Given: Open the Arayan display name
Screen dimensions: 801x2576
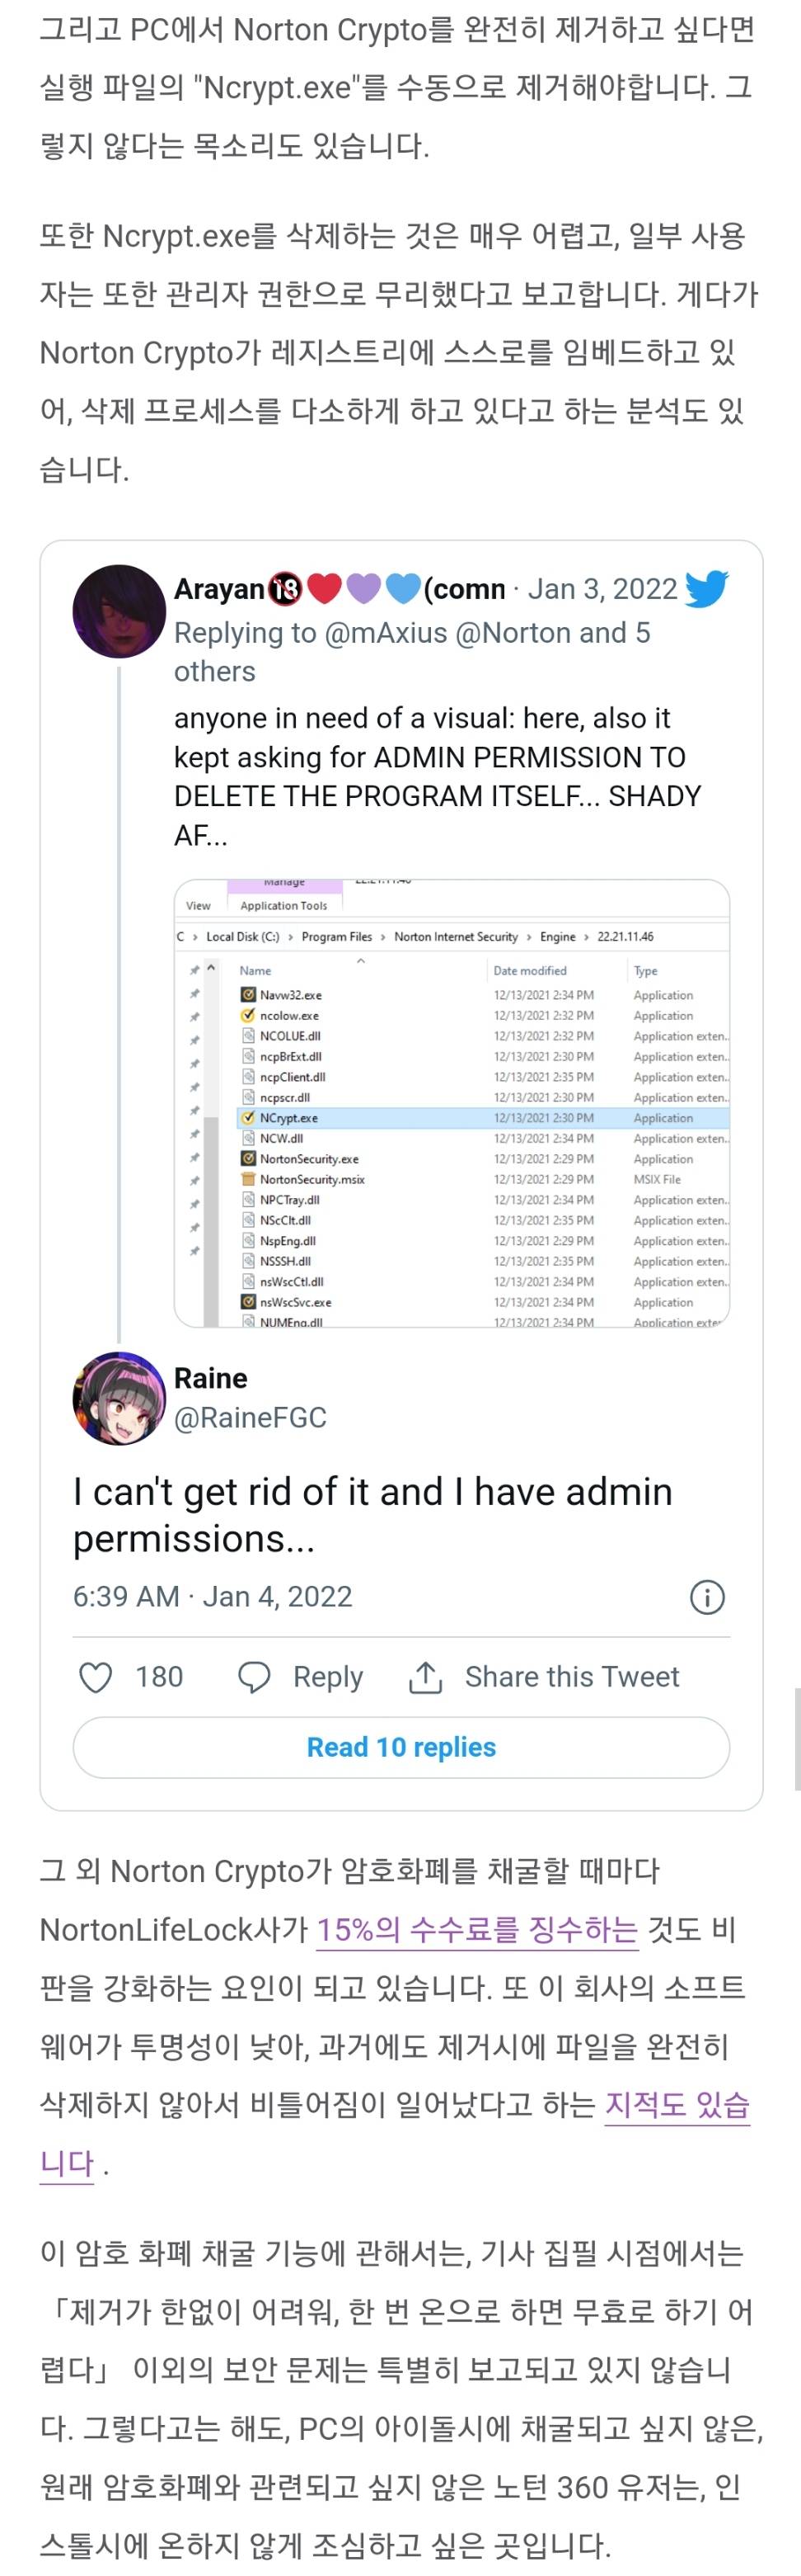Looking at the screenshot, I should [218, 589].
